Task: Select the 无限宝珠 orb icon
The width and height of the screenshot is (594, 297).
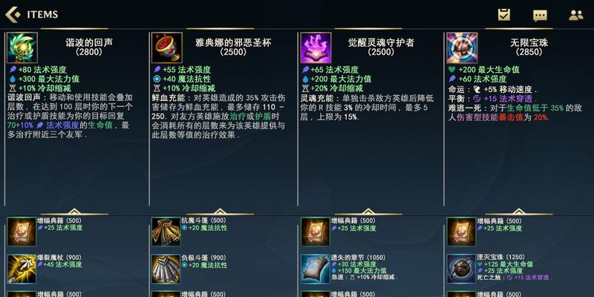Action: [x=462, y=48]
